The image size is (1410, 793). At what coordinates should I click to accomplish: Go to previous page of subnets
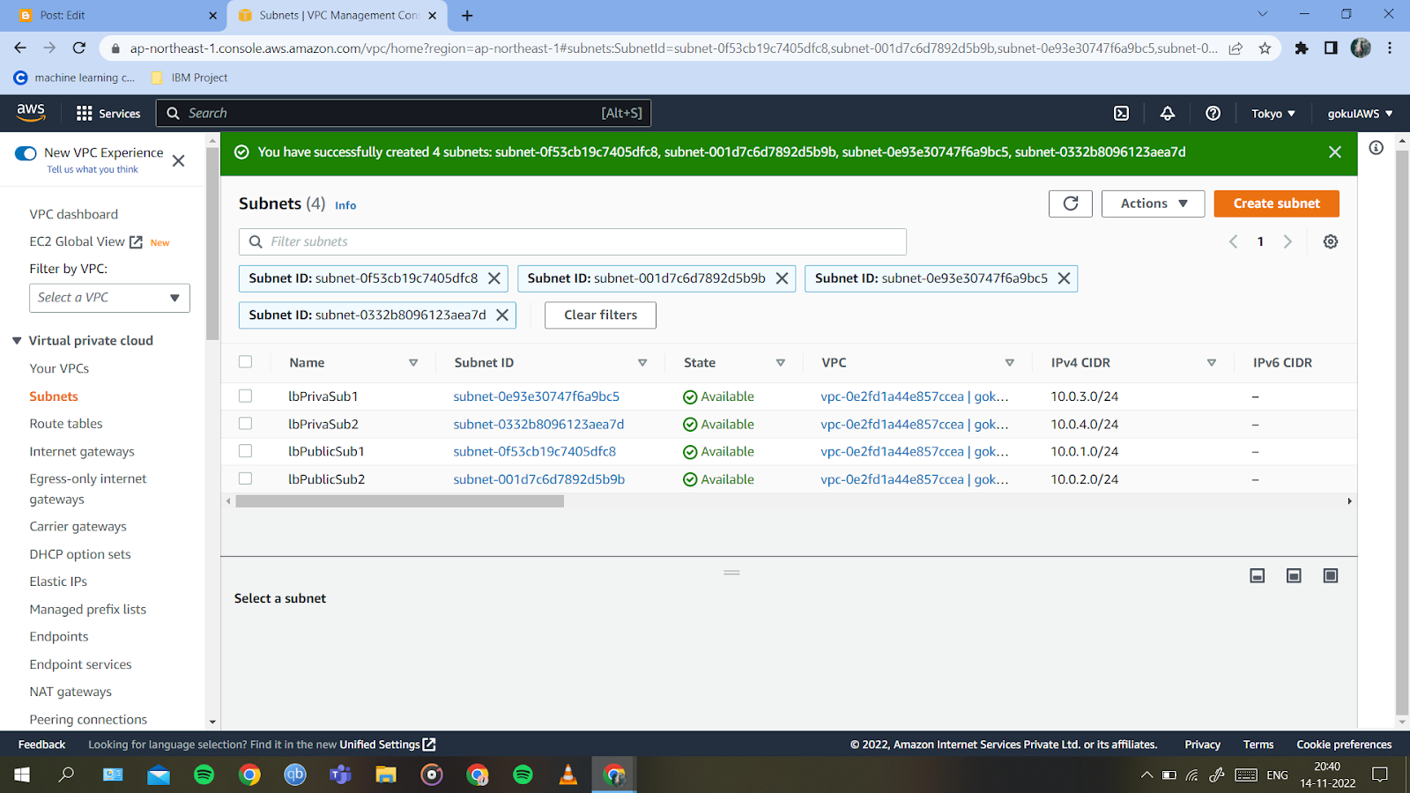click(x=1233, y=241)
